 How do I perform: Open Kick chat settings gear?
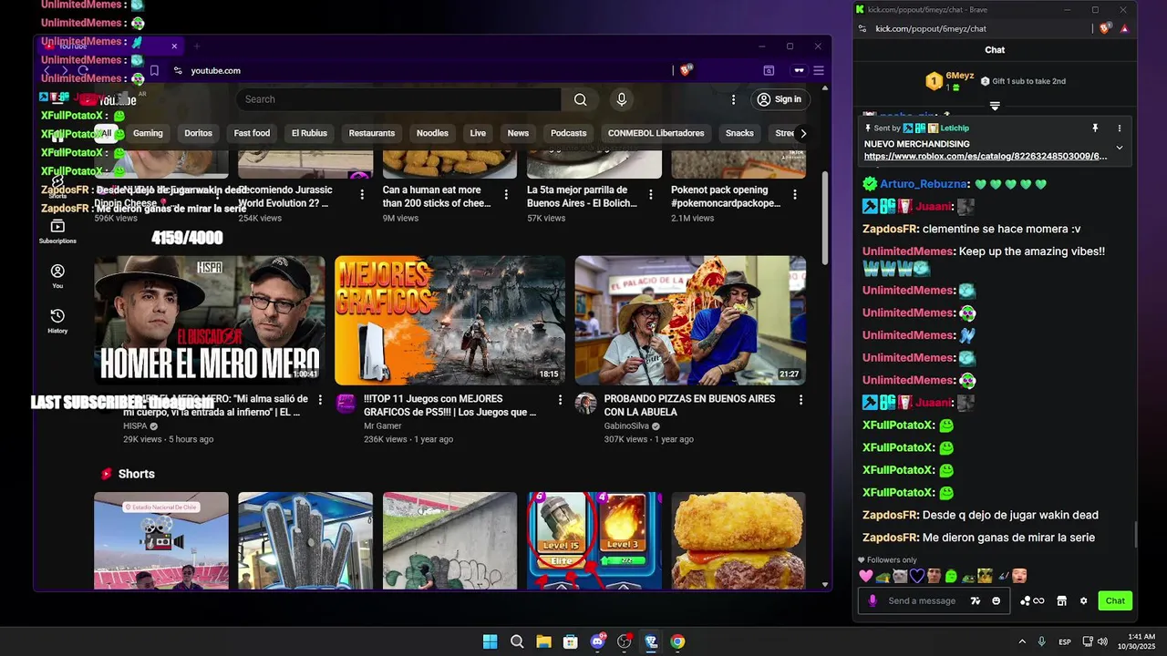(1083, 601)
